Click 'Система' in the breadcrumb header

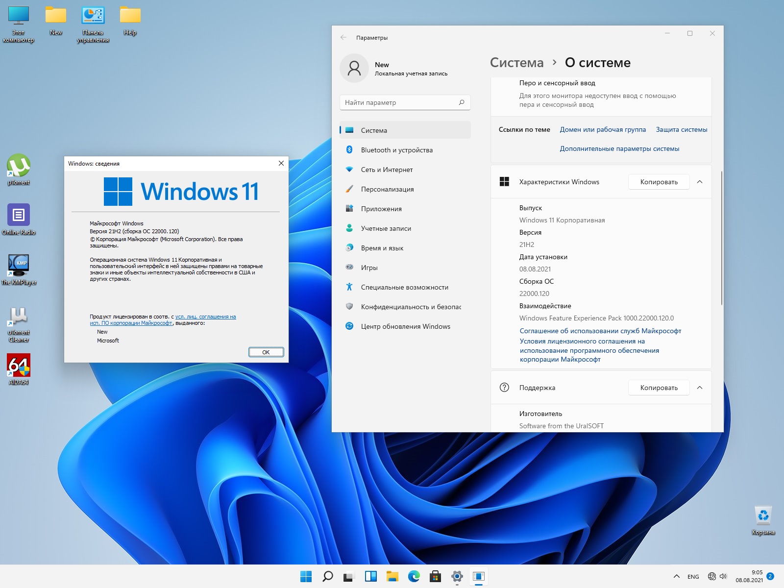click(516, 63)
